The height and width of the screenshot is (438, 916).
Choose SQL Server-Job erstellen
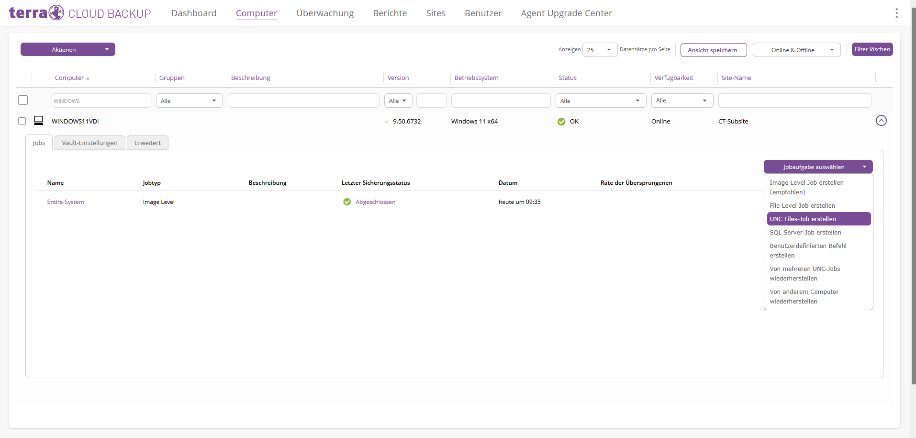pyautogui.click(x=818, y=232)
